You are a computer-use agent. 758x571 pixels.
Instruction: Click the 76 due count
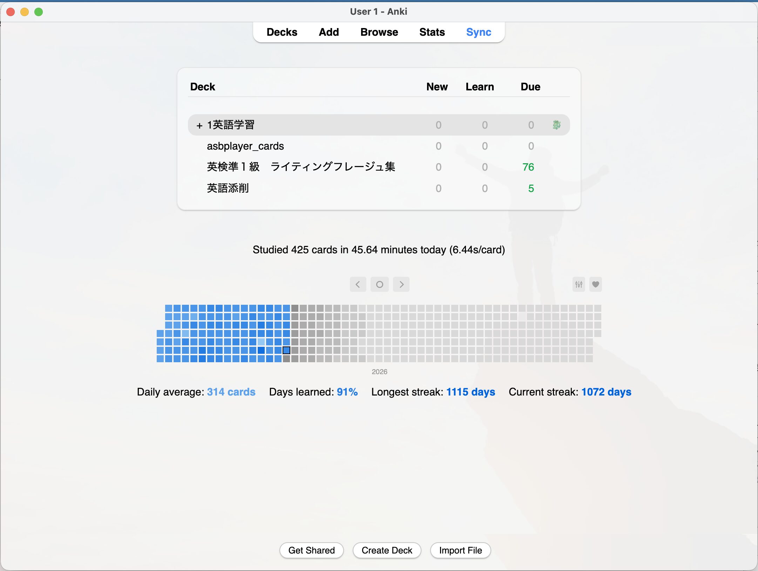point(528,167)
